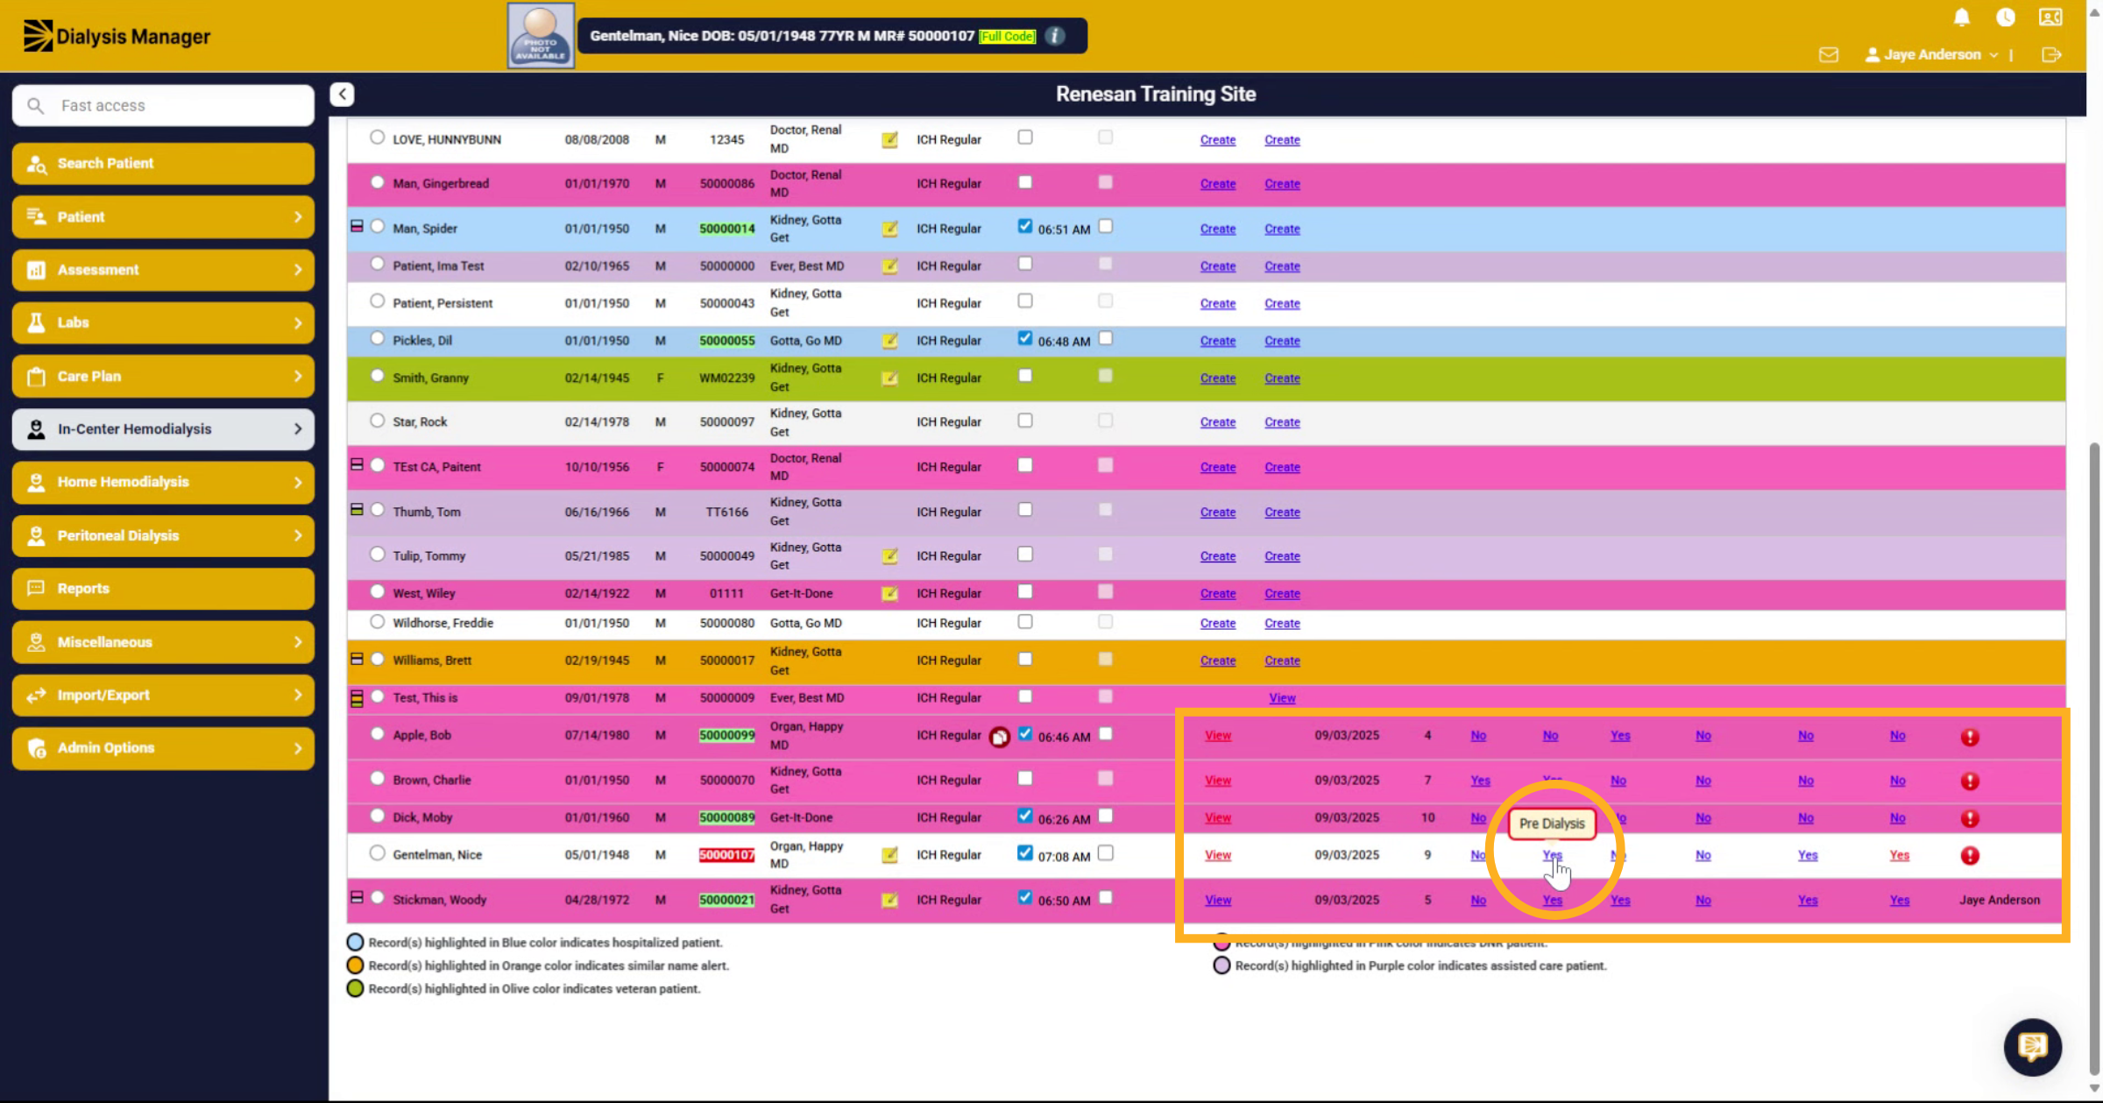Image resolution: width=2103 pixels, height=1103 pixels.
Task: Check the checkbox for Smith, Granny
Action: [x=1025, y=376]
